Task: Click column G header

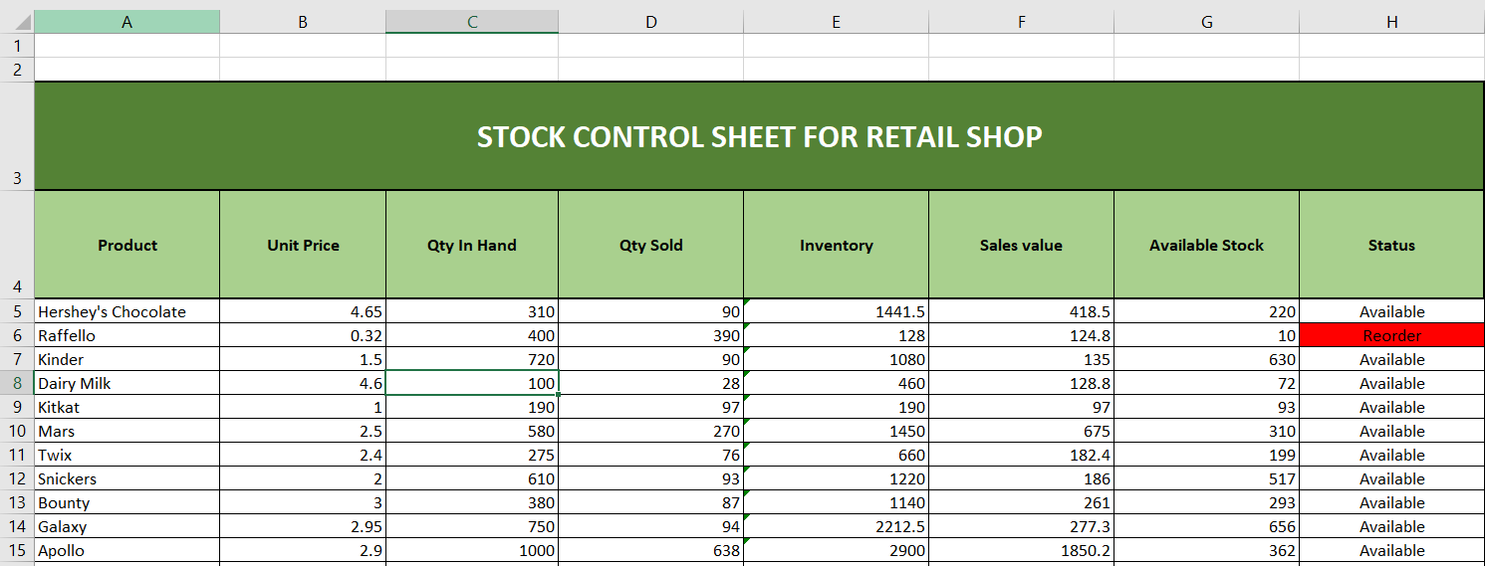Action: (1206, 22)
